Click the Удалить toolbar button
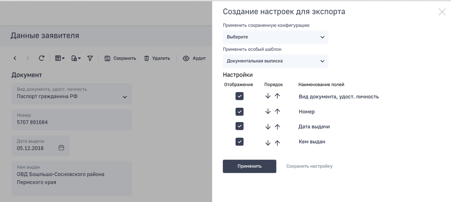451x202 pixels. (157, 58)
